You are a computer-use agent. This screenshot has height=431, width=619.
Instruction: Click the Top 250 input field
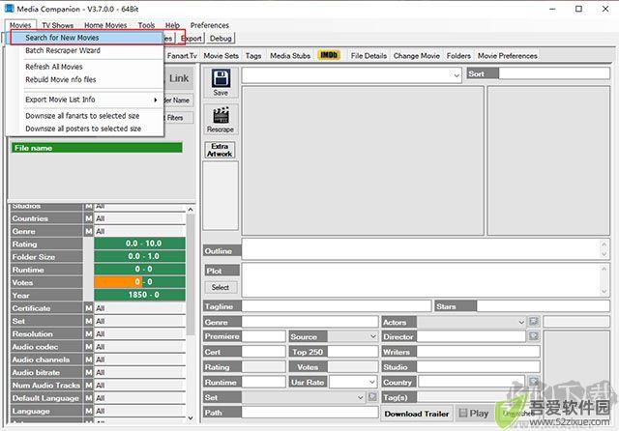click(353, 352)
